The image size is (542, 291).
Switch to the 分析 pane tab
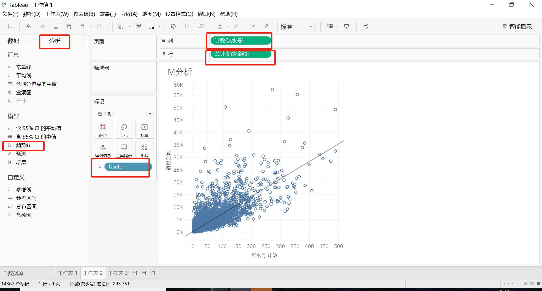click(55, 41)
